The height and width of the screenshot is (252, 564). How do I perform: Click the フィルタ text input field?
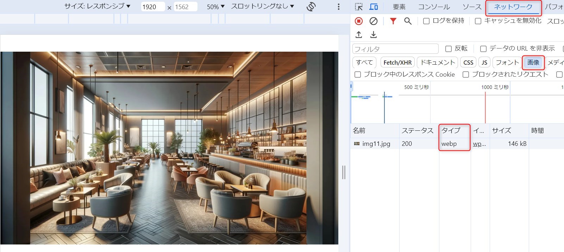pos(395,49)
